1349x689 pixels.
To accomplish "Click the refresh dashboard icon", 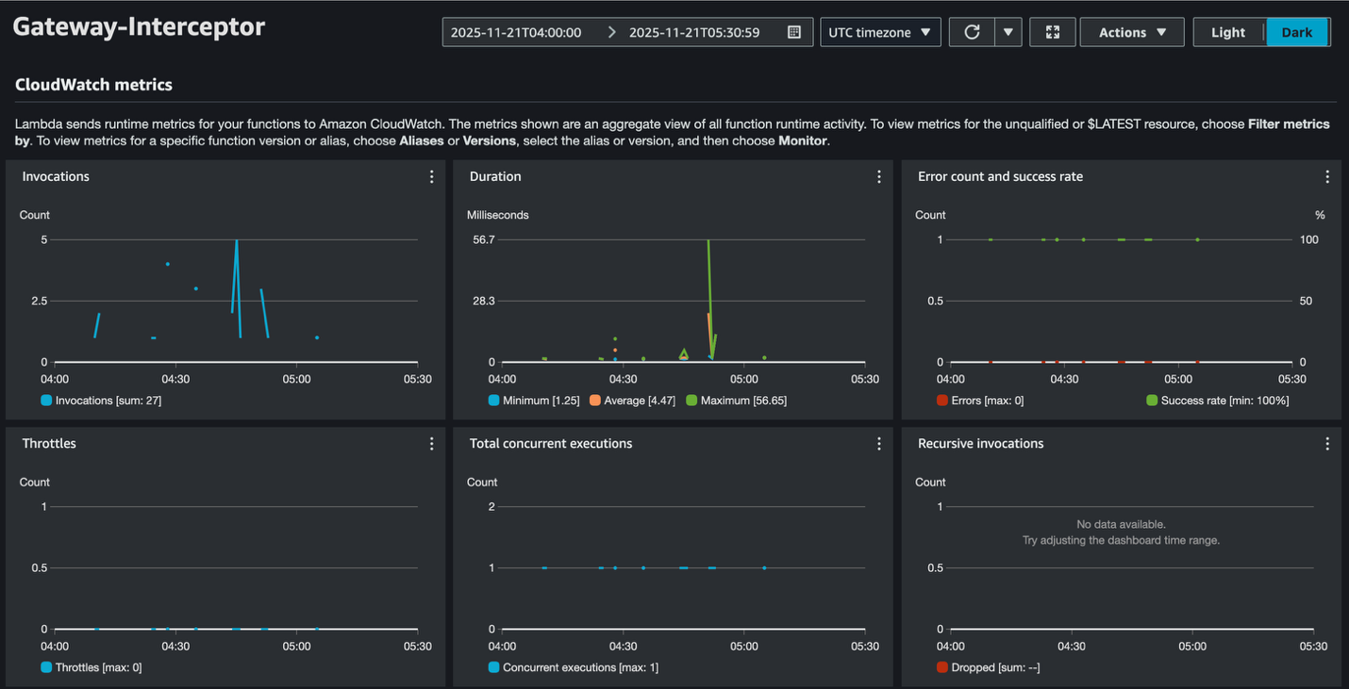I will pos(971,32).
